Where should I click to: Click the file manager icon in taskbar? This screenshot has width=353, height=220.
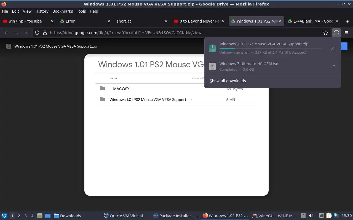click(39, 216)
